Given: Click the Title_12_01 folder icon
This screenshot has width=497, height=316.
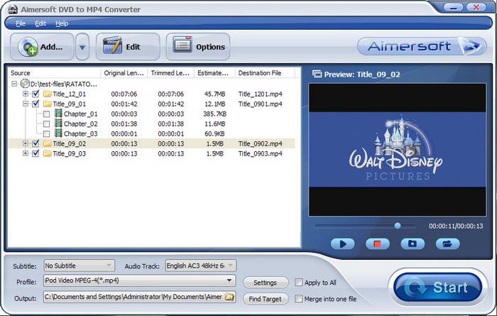Looking at the screenshot, I should point(48,94).
